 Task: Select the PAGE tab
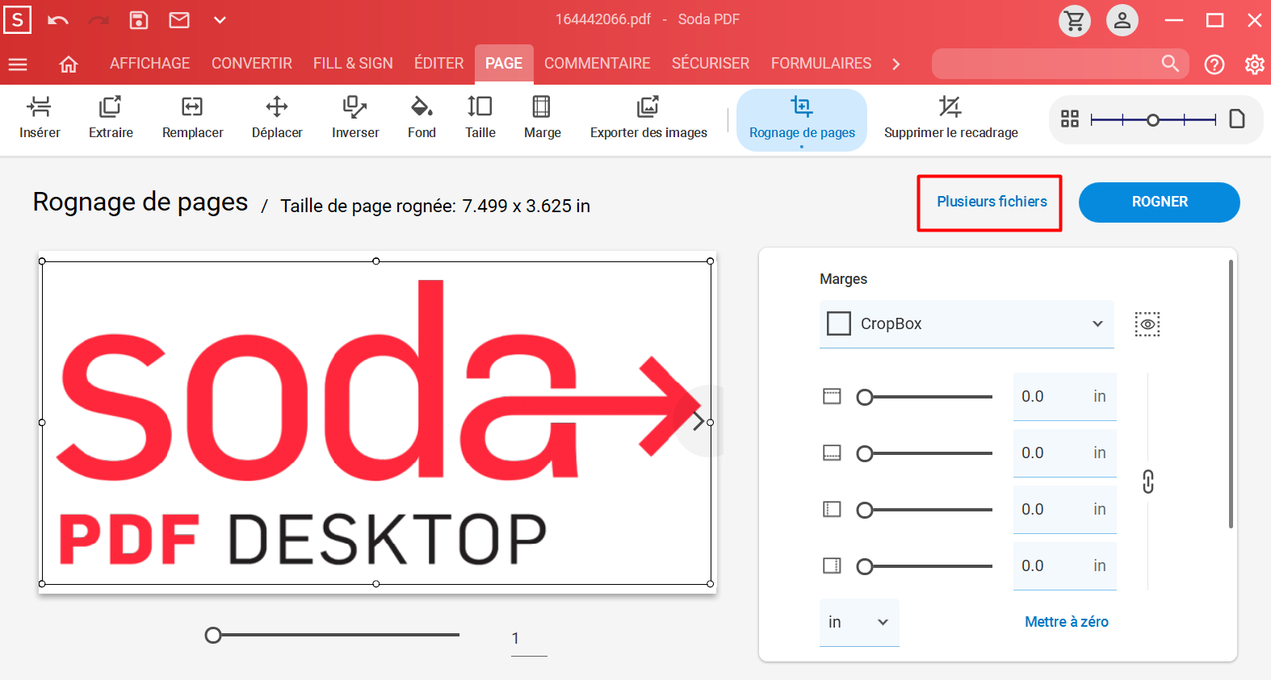(504, 64)
